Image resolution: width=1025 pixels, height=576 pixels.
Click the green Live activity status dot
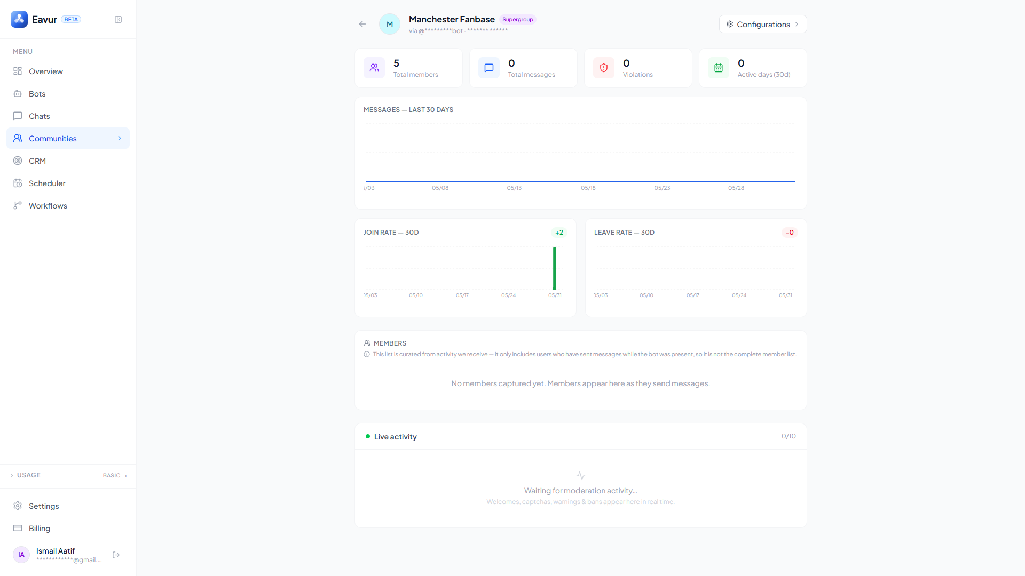[x=368, y=436]
